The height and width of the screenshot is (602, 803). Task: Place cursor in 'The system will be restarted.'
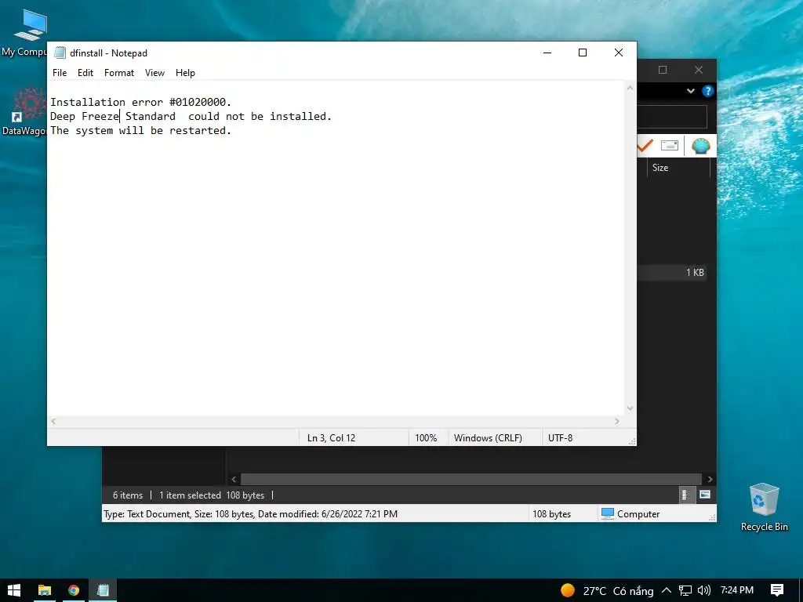pyautogui.click(x=140, y=131)
